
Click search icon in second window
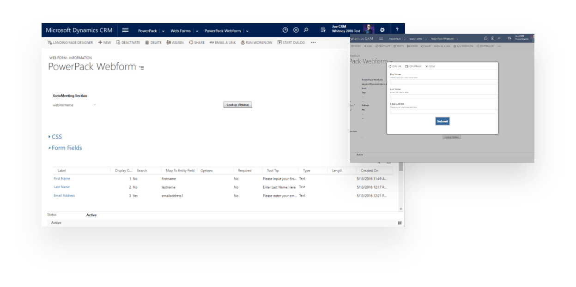tap(499, 39)
